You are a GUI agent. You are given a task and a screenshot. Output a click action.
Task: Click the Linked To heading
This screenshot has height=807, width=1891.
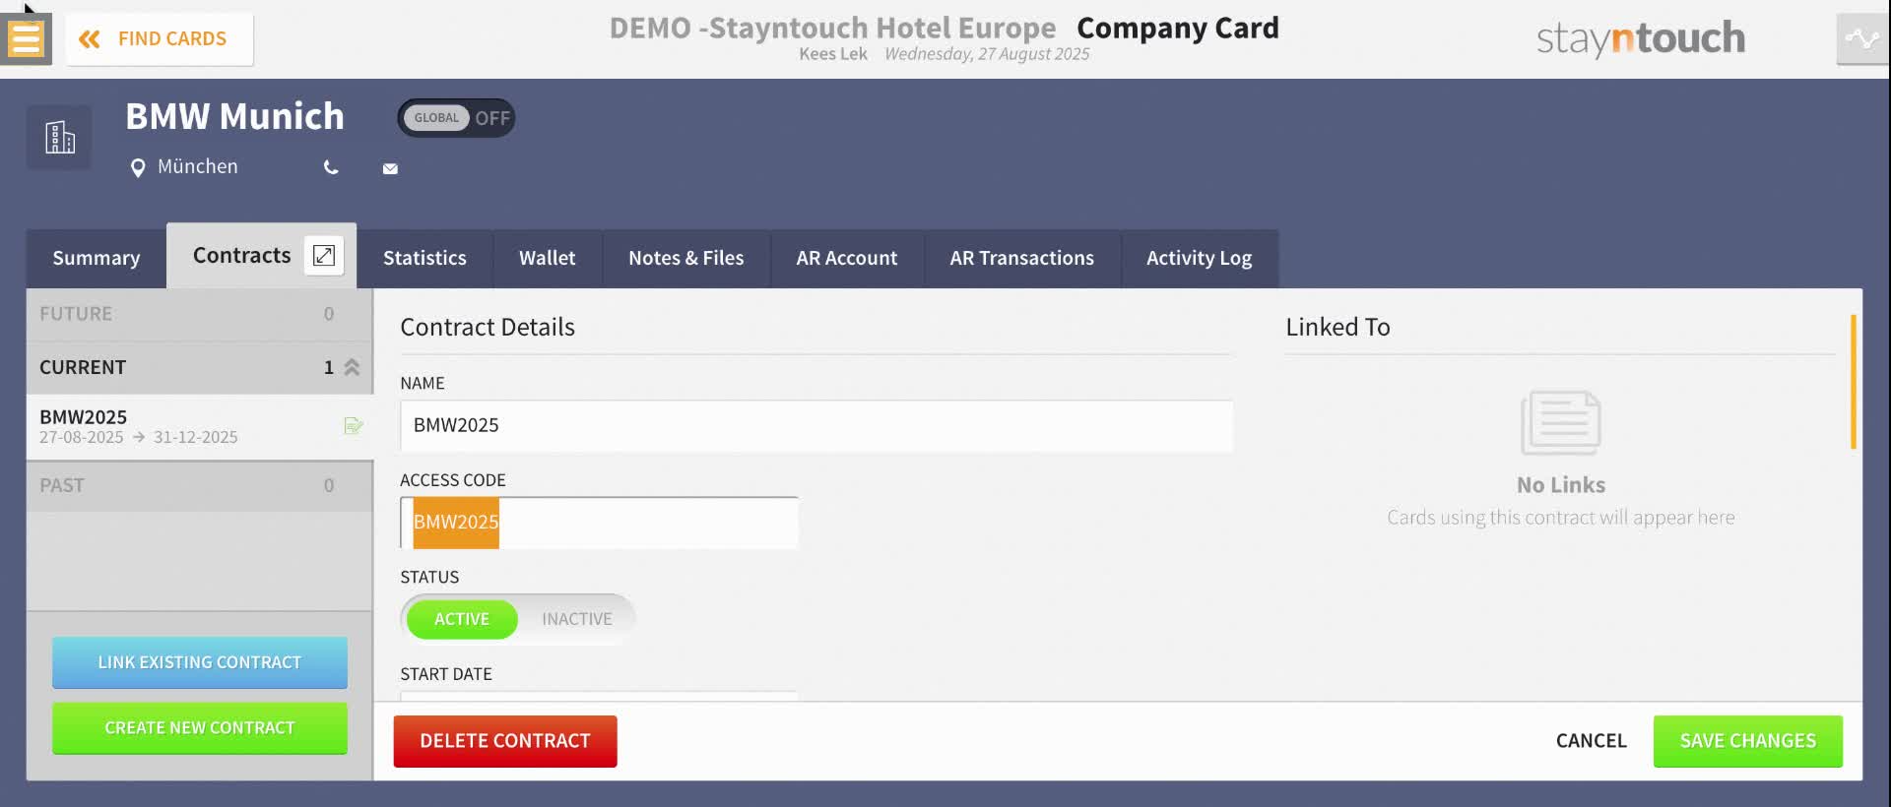point(1337,327)
